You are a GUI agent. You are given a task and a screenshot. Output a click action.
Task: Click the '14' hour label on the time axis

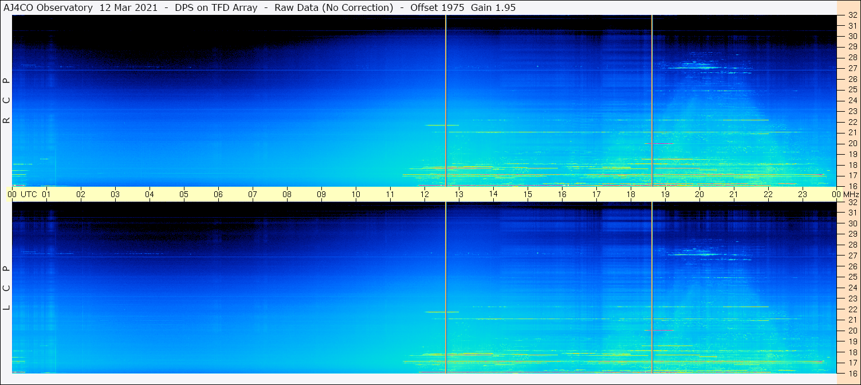pyautogui.click(x=493, y=194)
